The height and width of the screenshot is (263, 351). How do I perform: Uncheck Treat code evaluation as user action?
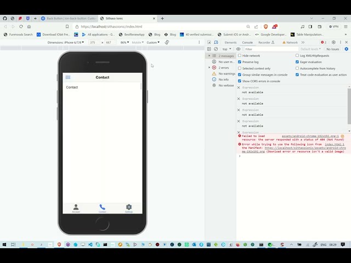297,75
